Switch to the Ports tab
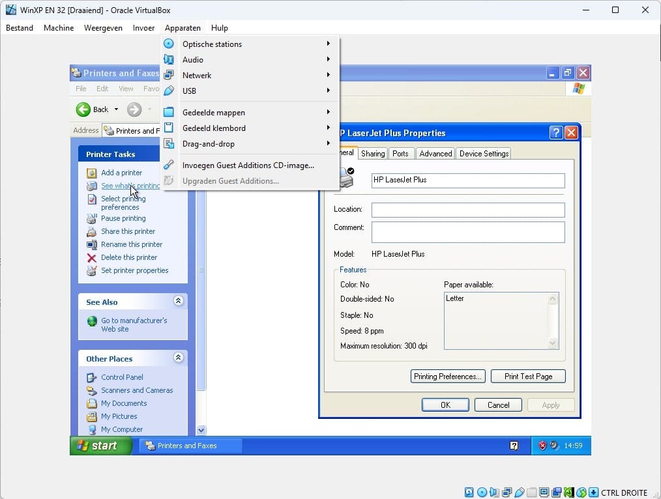The image size is (661, 499). [400, 154]
